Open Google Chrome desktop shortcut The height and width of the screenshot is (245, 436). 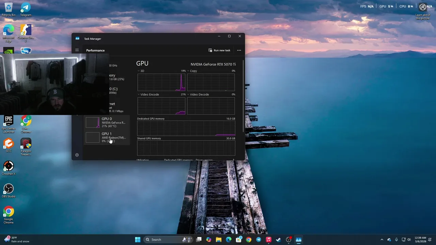point(9,215)
